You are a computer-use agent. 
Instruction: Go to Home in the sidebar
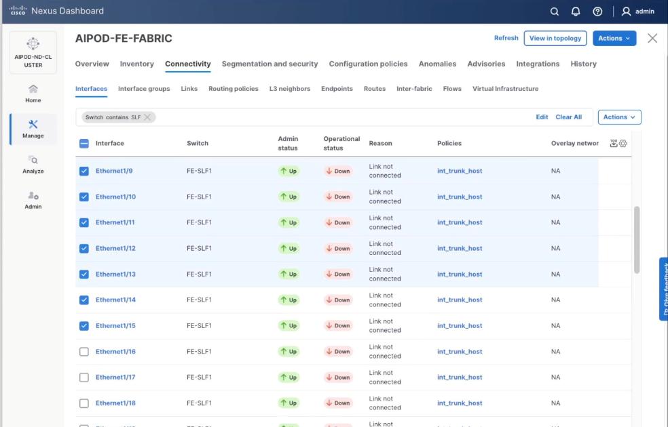pos(33,95)
